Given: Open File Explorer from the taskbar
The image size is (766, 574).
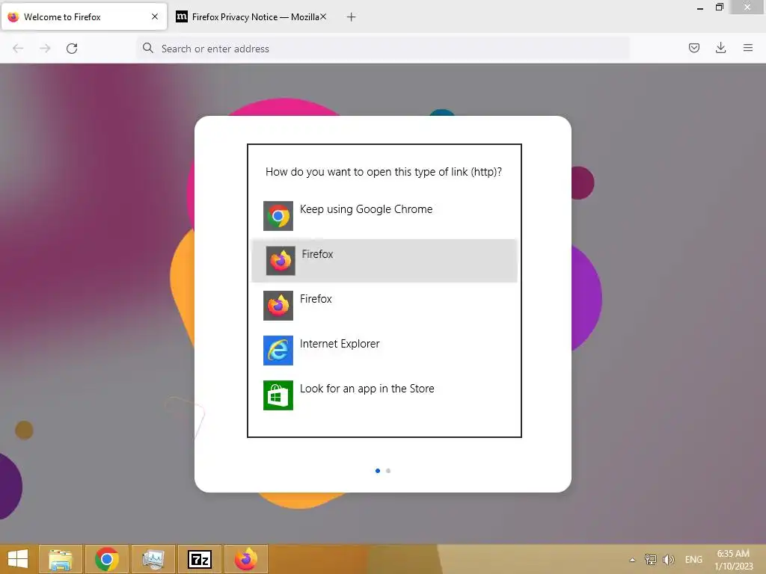Looking at the screenshot, I should pyautogui.click(x=61, y=559).
